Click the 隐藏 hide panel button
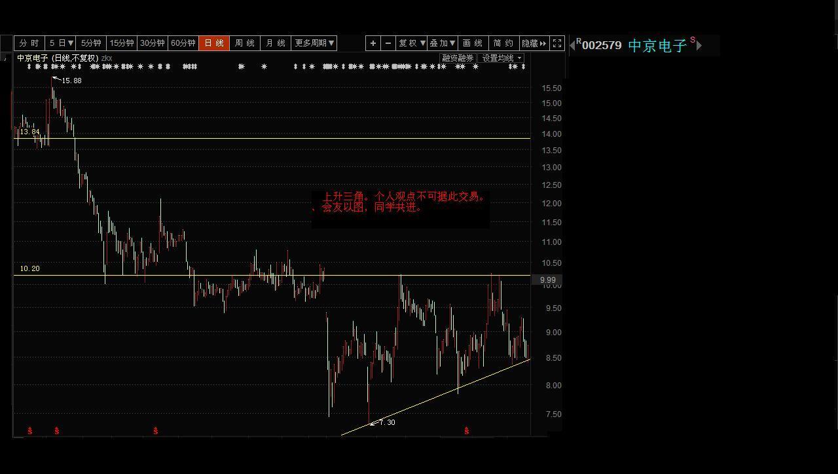Screen dimensions: 838x474 pos(534,43)
